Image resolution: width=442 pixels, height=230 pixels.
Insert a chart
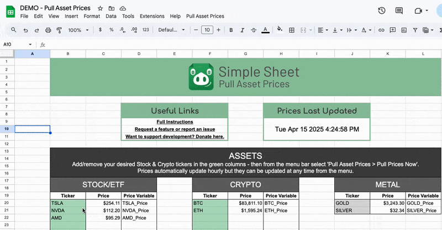pyautogui.click(x=404, y=30)
